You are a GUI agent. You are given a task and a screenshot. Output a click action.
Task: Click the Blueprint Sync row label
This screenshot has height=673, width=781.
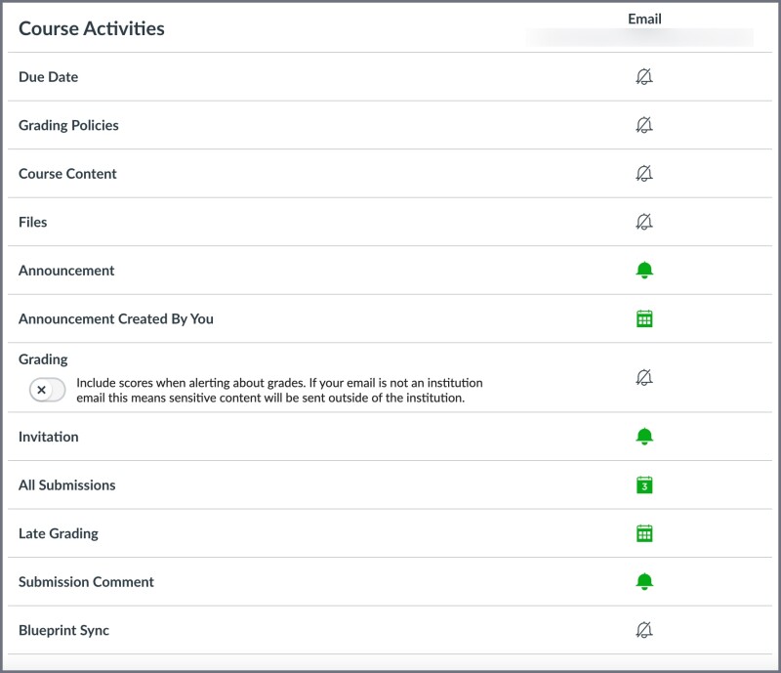pos(62,630)
